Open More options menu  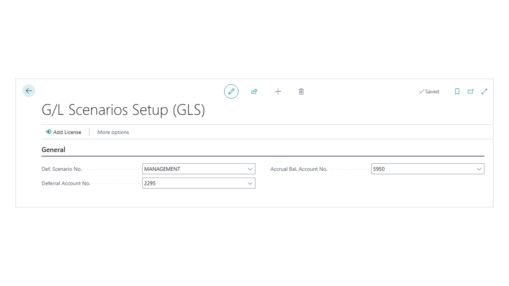point(113,132)
